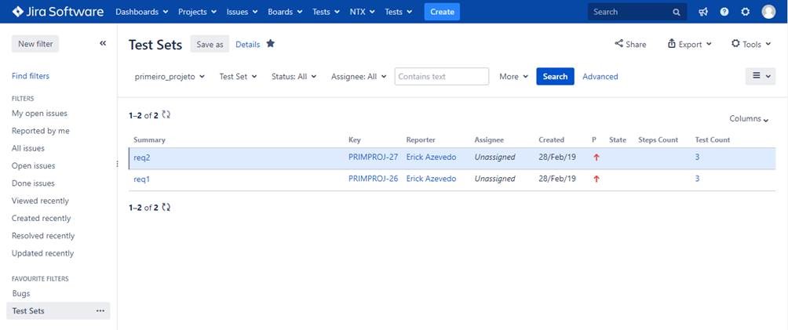Click the blue Search button
Image resolution: width=788 pixels, height=330 pixels.
555,76
